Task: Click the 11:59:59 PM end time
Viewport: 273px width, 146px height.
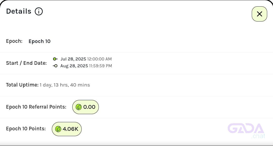Action: [100, 66]
